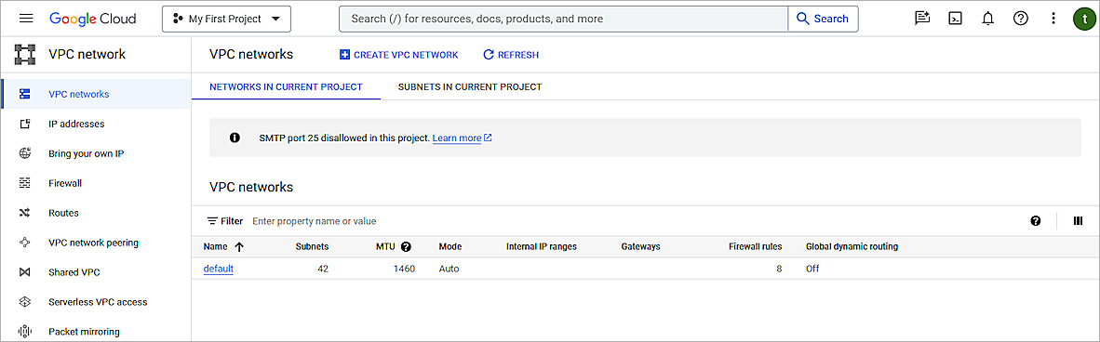Activate the Cloud Shell terminal icon
Screen dimensions: 1100x342
coord(955,19)
